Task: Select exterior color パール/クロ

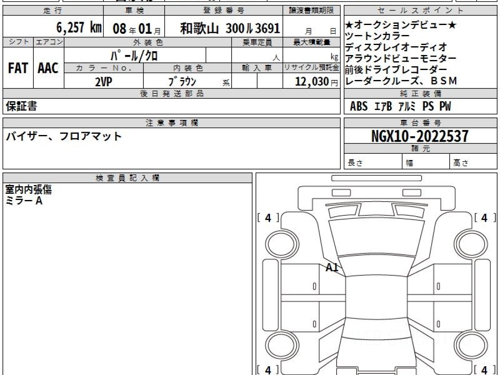Action: [134, 55]
